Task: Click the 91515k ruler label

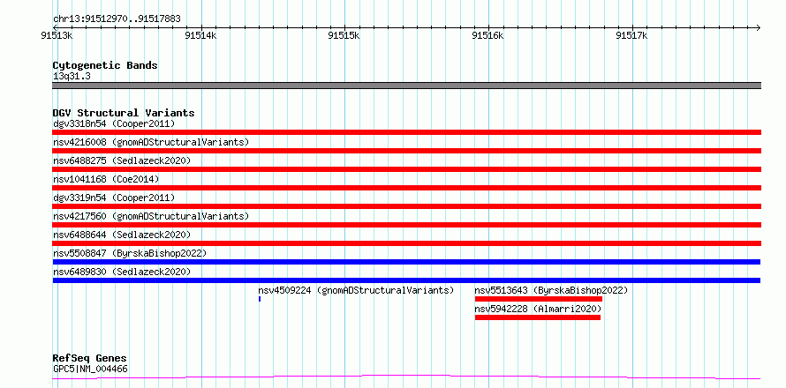Action: [x=344, y=35]
